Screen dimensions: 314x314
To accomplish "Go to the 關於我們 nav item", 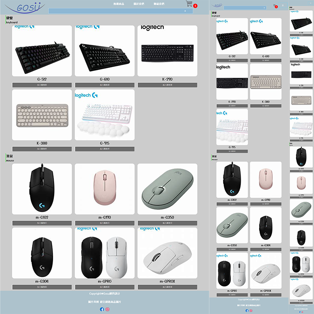I will coord(139,4).
